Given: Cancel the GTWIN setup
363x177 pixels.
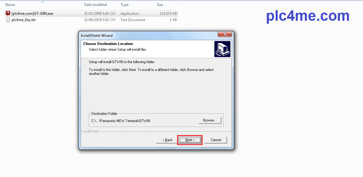Looking at the screenshot, I should click(x=216, y=140).
